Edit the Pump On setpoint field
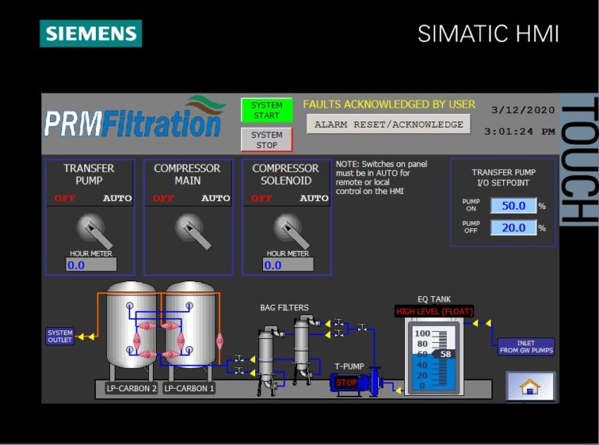Viewport: 599px width, 445px height. coord(513,206)
